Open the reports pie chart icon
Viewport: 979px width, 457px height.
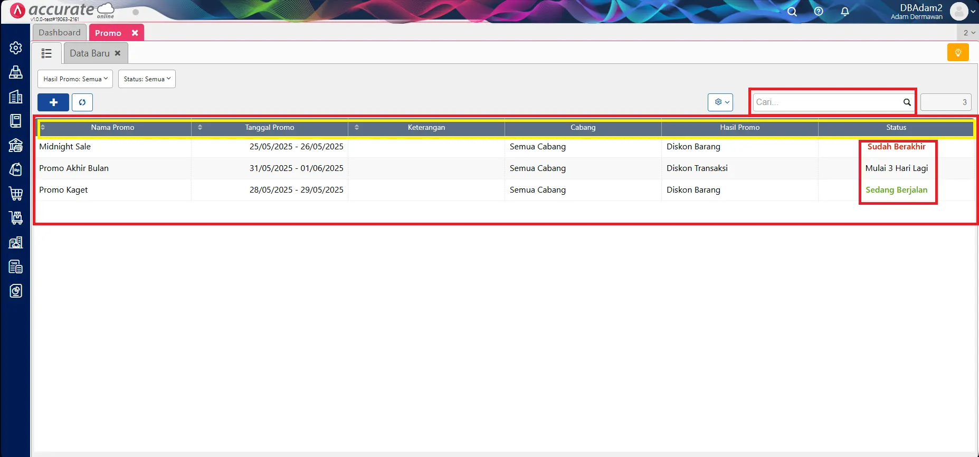(x=16, y=291)
